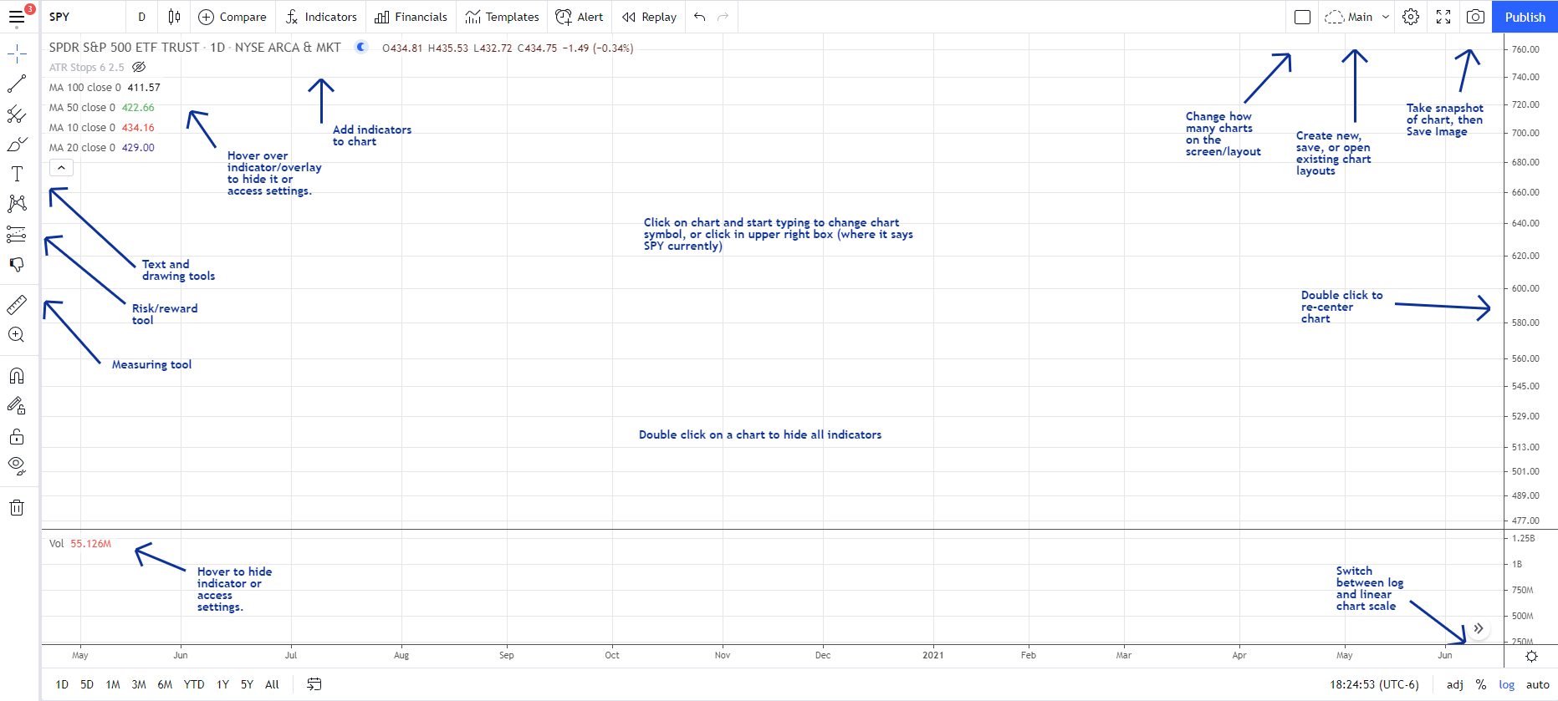Screen dimensions: 1558x701
Task: Set the date range to 3M
Action: (139, 684)
